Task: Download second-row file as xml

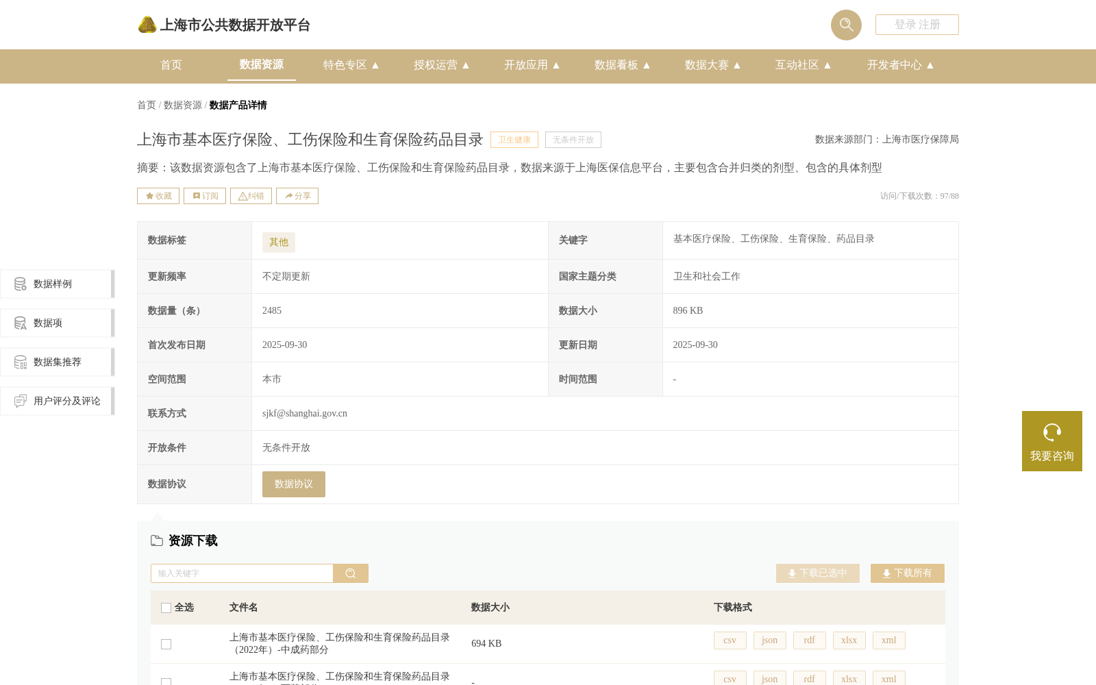Action: (x=889, y=678)
